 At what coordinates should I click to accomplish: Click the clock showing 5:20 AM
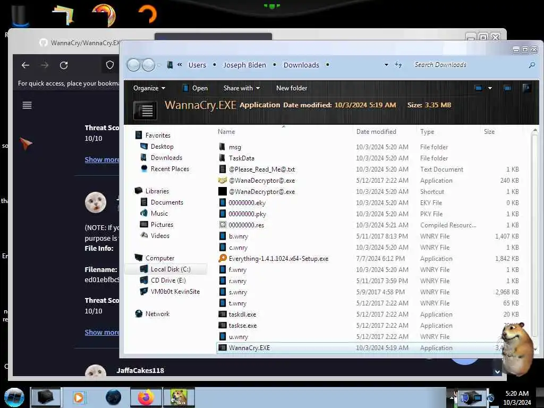pyautogui.click(x=517, y=394)
